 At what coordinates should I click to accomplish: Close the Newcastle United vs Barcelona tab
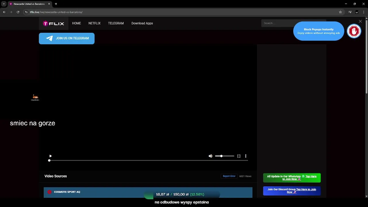point(49,4)
